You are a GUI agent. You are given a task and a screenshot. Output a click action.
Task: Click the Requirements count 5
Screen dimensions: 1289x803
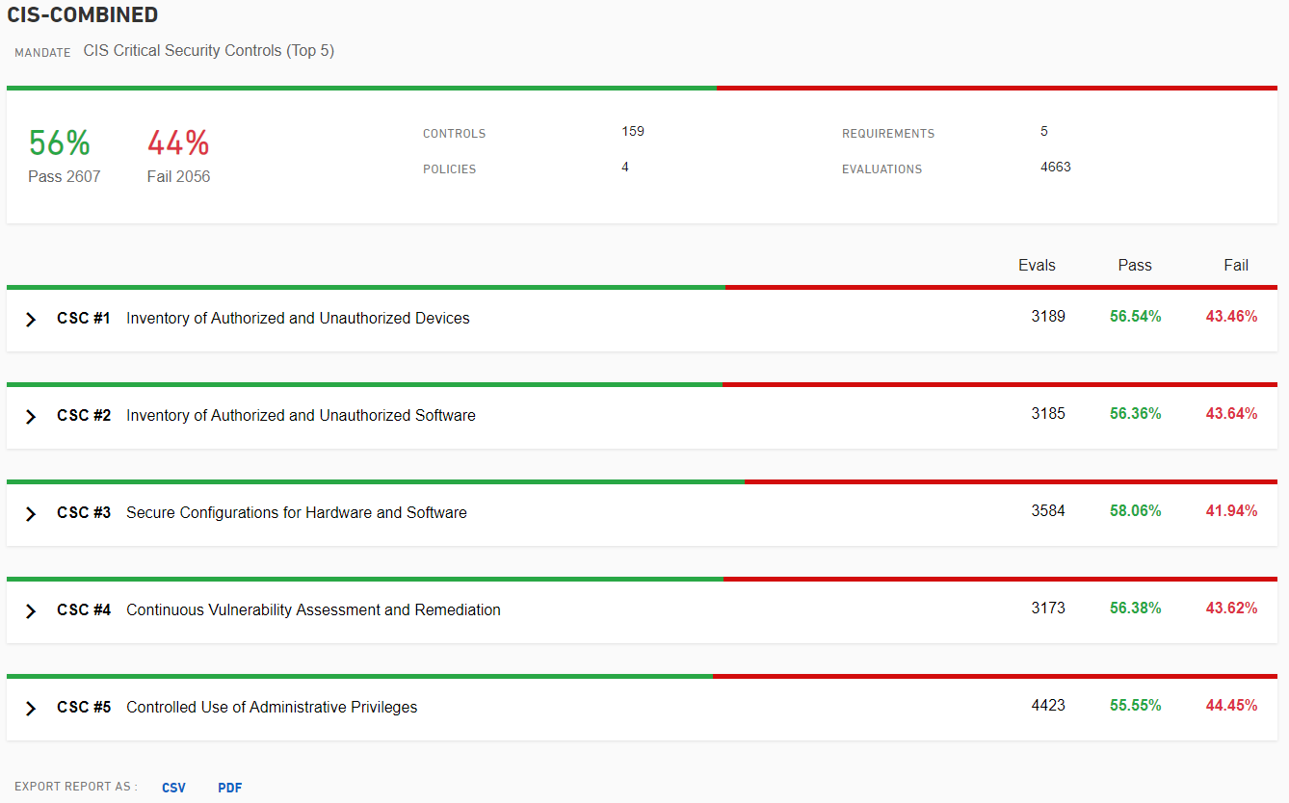[1044, 132]
